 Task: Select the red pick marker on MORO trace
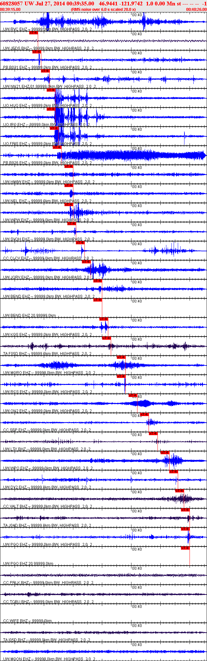pyautogui.click(x=121, y=357)
